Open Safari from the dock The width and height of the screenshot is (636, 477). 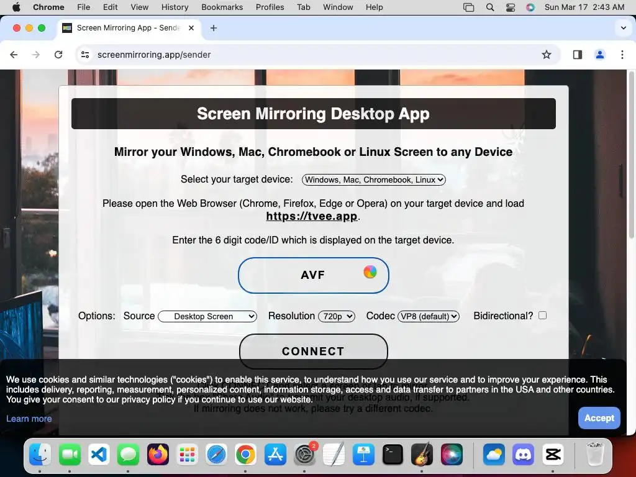pyautogui.click(x=216, y=454)
